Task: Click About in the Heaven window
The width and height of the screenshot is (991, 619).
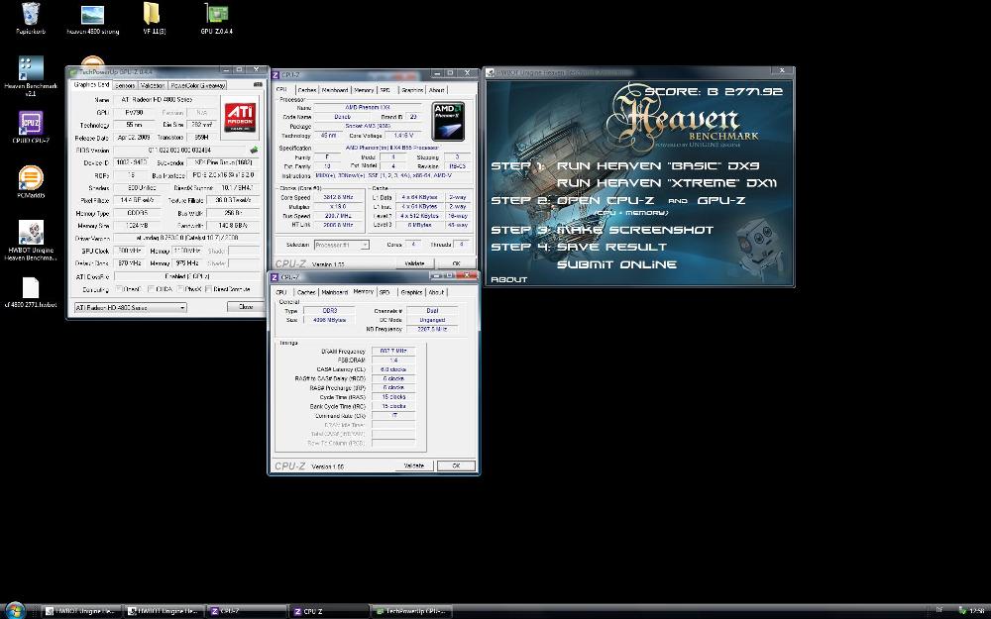Action: pyautogui.click(x=508, y=280)
